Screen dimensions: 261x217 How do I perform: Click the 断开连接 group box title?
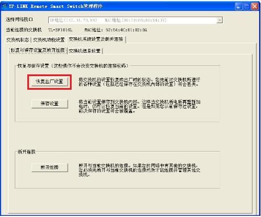(27, 152)
